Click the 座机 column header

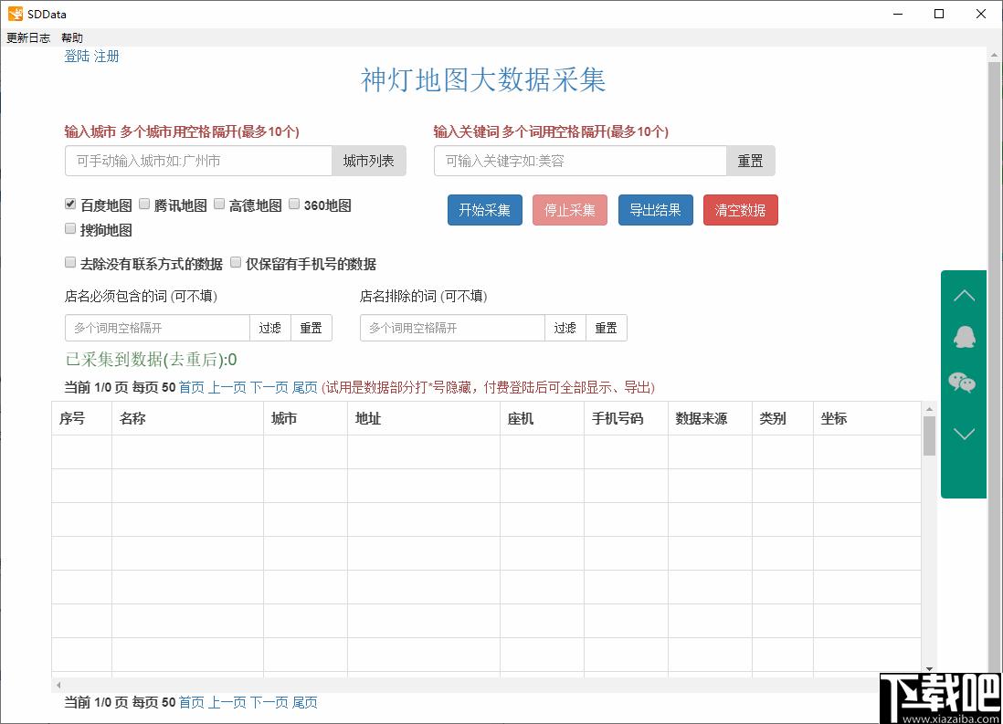click(542, 418)
